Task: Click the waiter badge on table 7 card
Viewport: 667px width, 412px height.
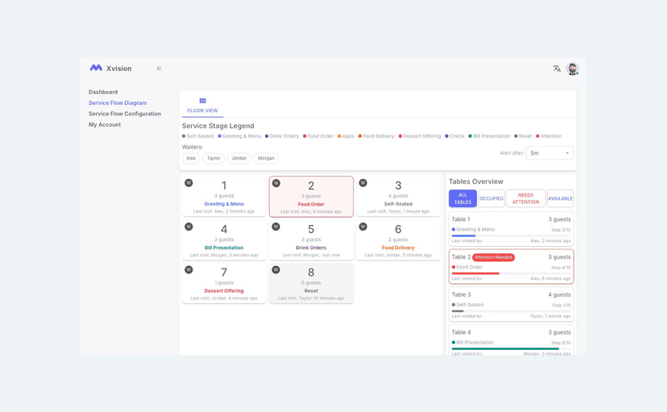Action: 188,270
